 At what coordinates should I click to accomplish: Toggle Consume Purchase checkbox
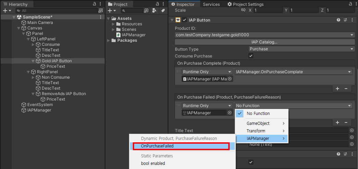(x=251, y=56)
